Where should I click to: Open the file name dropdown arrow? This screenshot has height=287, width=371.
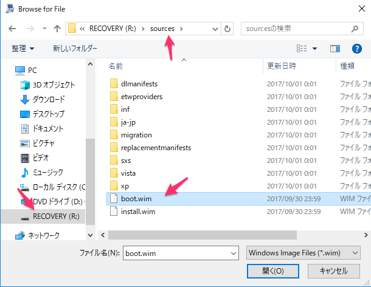234,254
